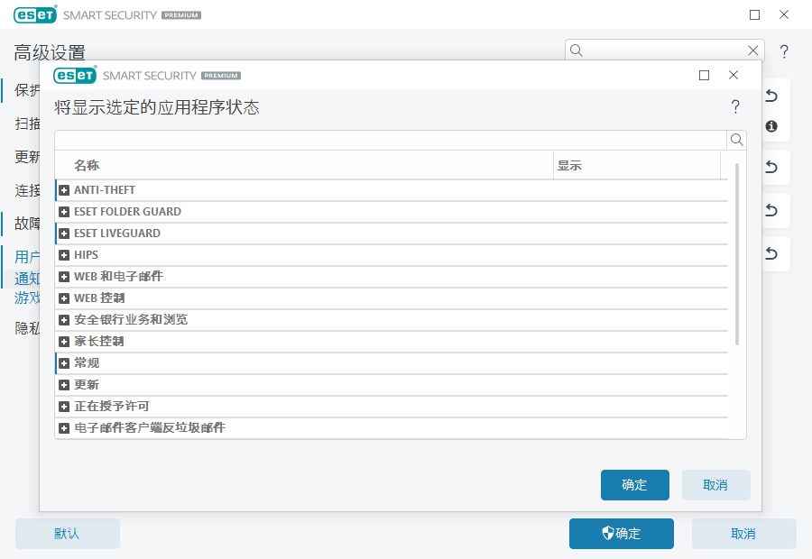Select the 电子邮件客户端反垃圾邮件 row

tap(149, 428)
